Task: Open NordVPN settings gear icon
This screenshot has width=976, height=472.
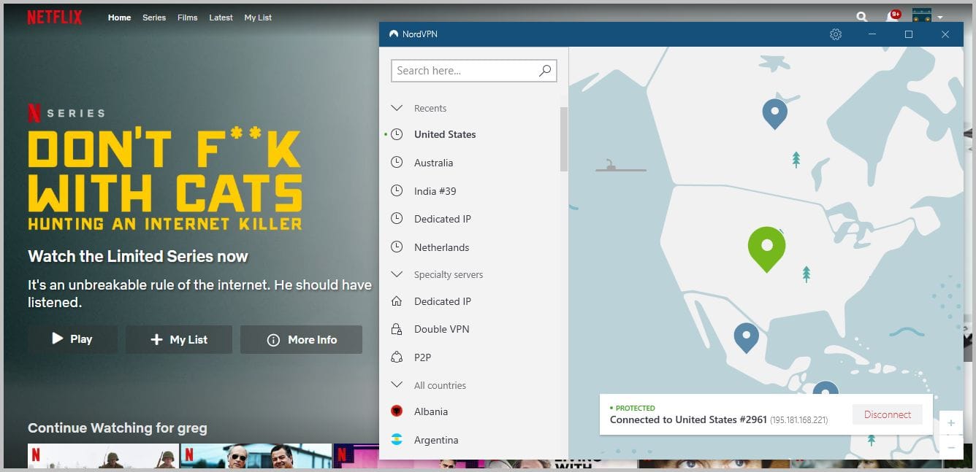Action: [x=836, y=34]
